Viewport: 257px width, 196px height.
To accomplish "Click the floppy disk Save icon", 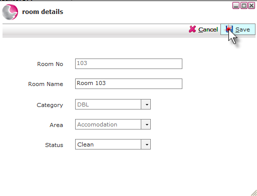I will click(x=229, y=29).
